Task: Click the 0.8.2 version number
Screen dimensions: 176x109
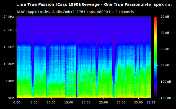Action: 169,5
